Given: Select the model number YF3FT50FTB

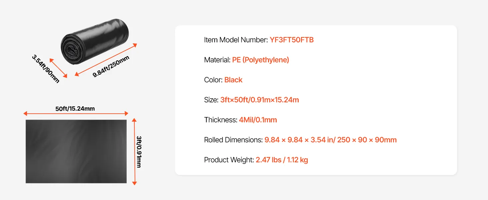Looking at the screenshot, I should [292, 40].
